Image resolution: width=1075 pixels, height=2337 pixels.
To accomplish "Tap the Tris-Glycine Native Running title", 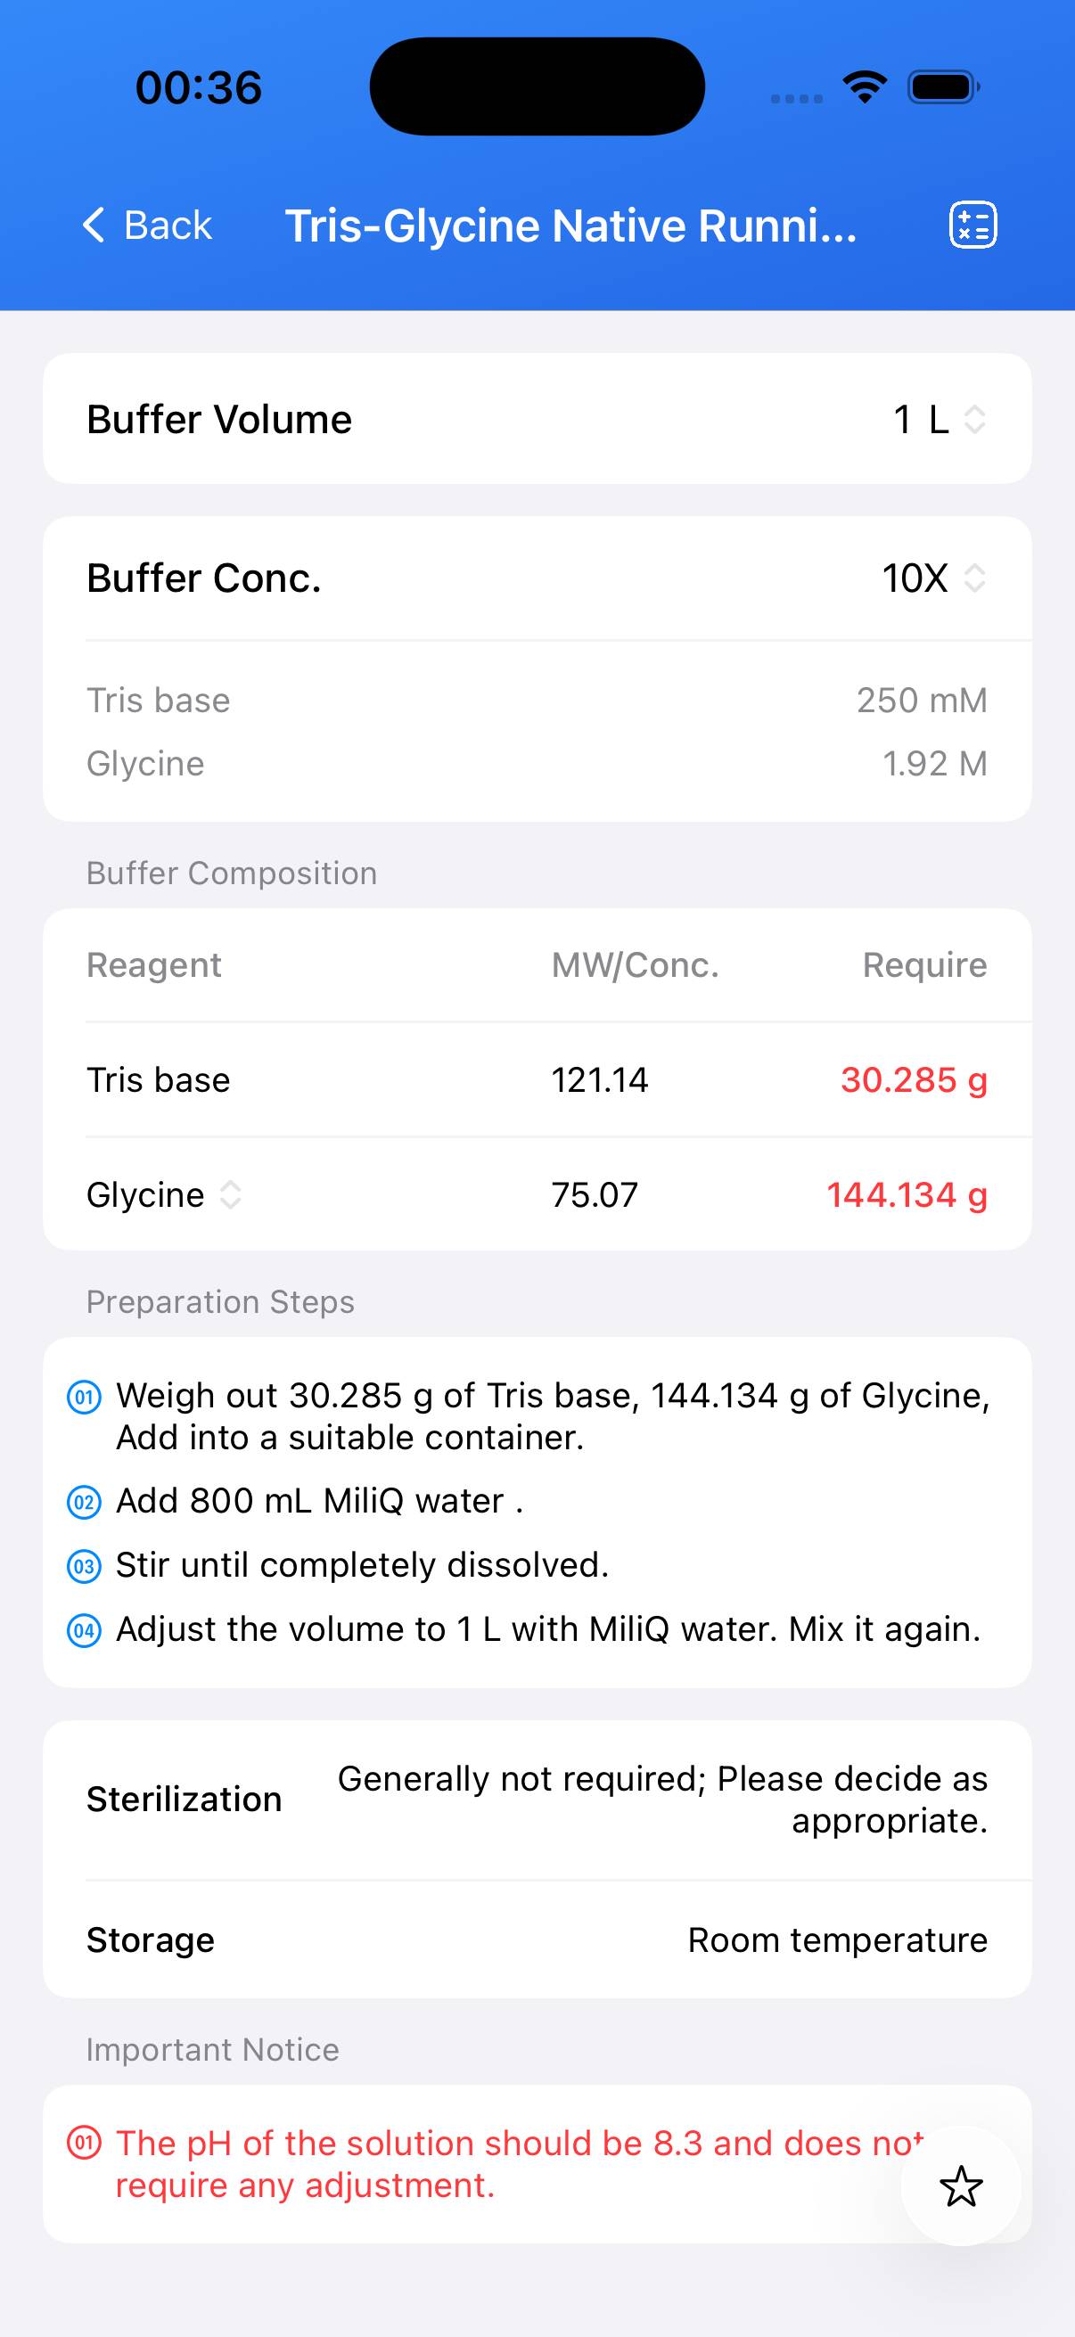I will (570, 225).
